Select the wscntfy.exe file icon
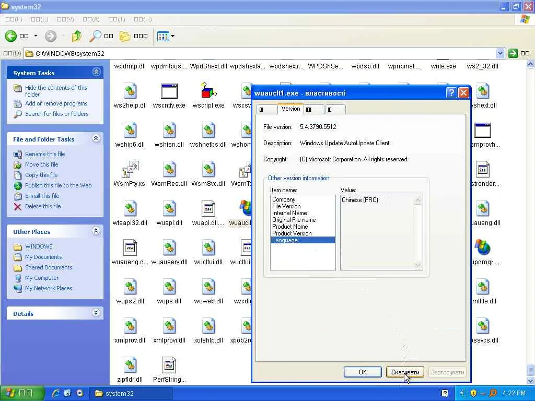 point(169,91)
